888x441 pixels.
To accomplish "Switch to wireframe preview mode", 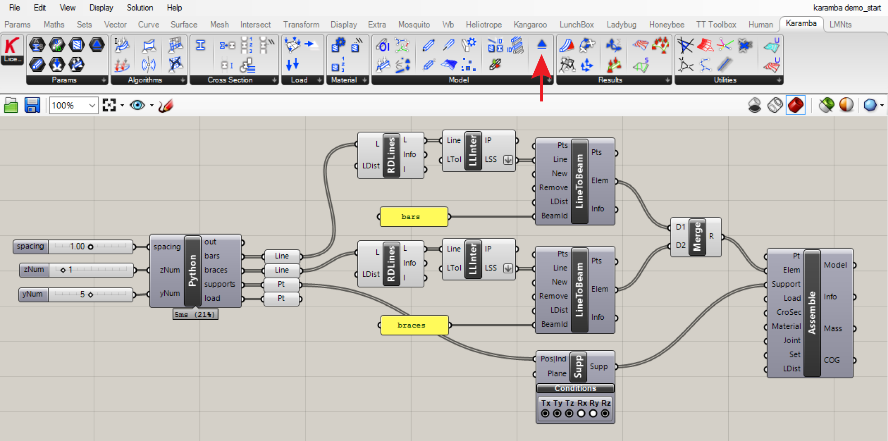I will (775, 106).
